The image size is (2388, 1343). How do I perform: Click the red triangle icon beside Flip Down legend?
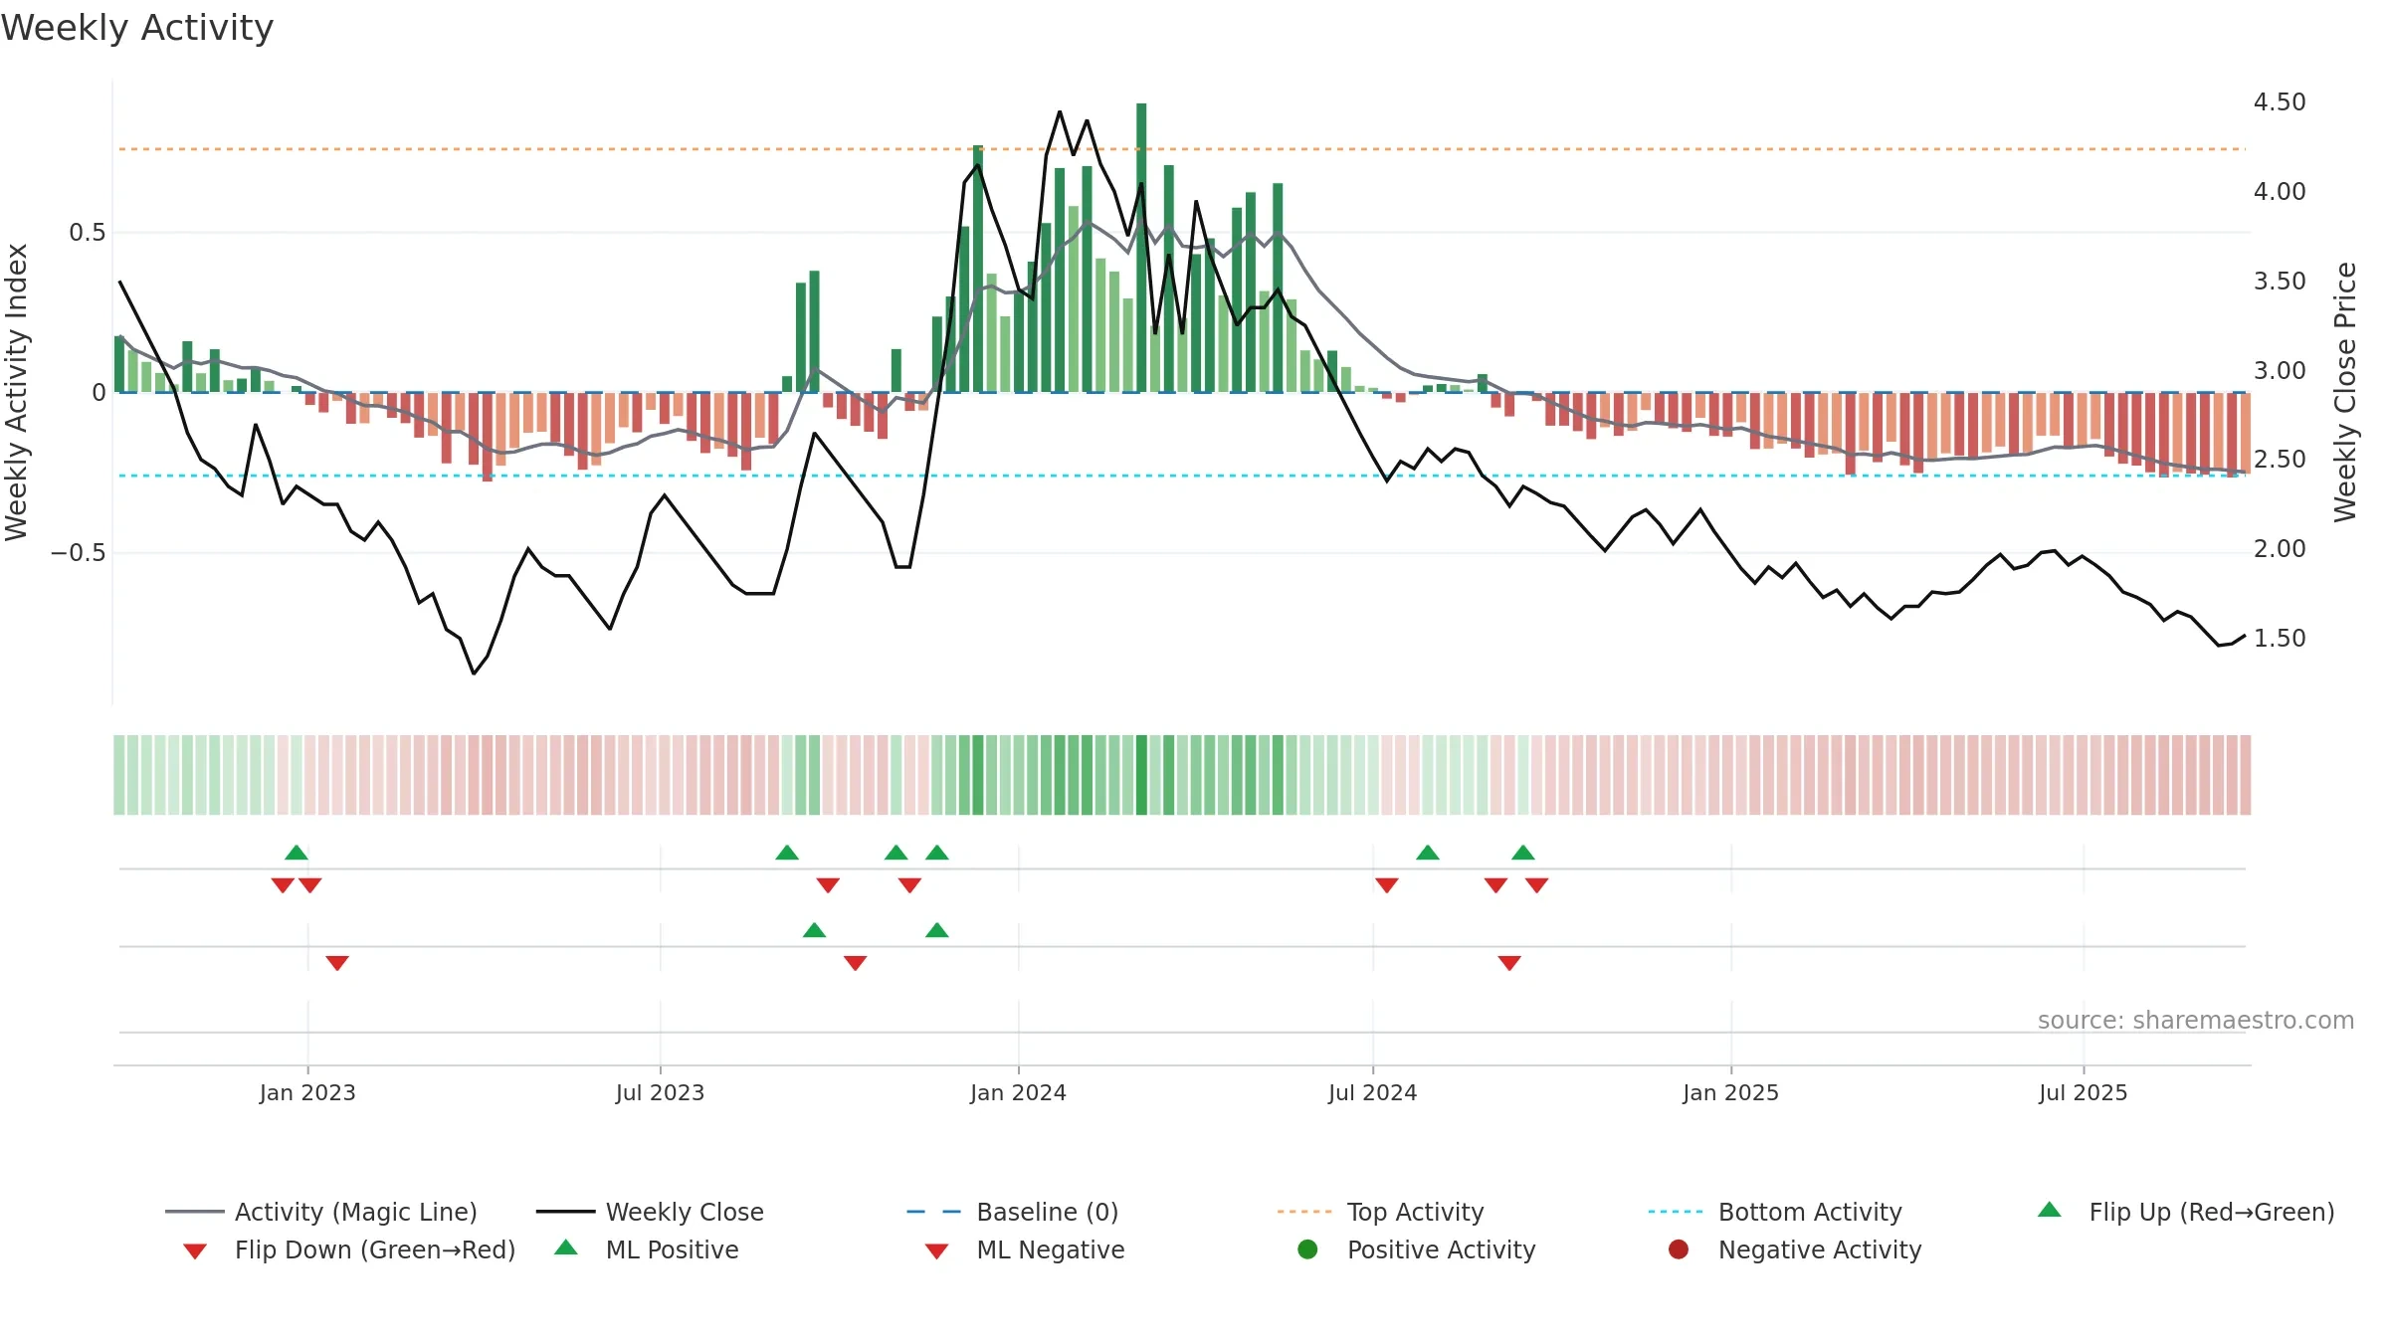[195, 1251]
